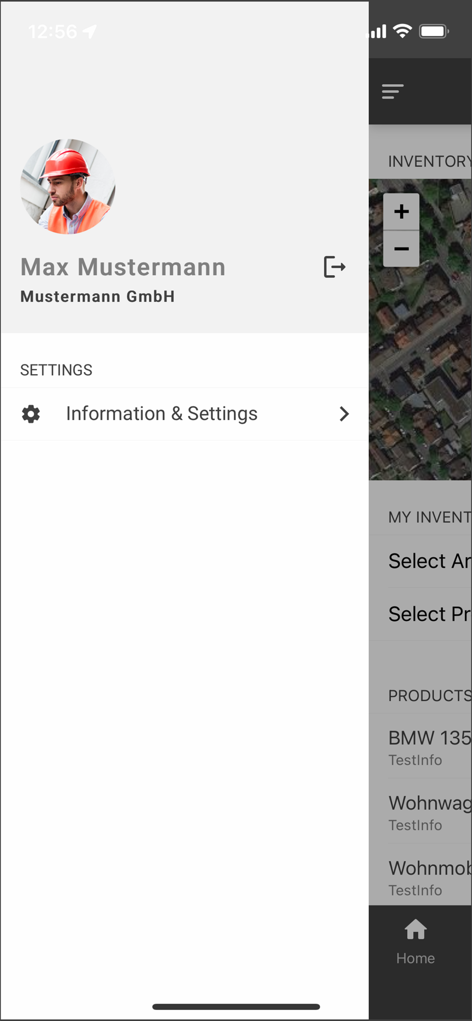The height and width of the screenshot is (1021, 472).
Task: Click the Wi-Fi status icon
Action: 403,32
